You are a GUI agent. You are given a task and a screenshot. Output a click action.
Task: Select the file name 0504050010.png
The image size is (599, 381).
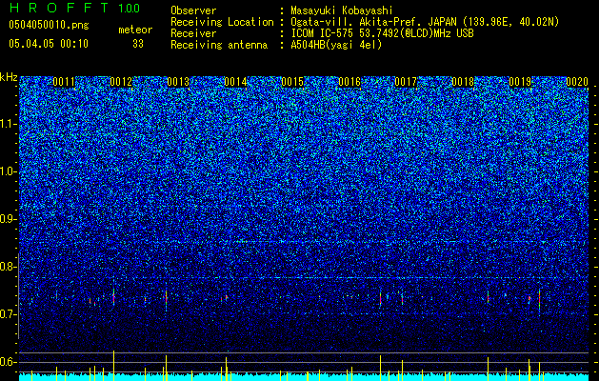pyautogui.click(x=49, y=25)
